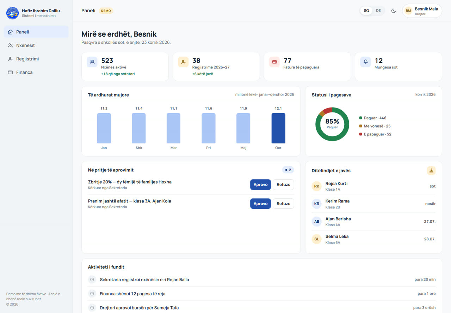Click the korrik 2026 label in Statusi i pagesave
This screenshot has width=451, height=313.
click(425, 94)
